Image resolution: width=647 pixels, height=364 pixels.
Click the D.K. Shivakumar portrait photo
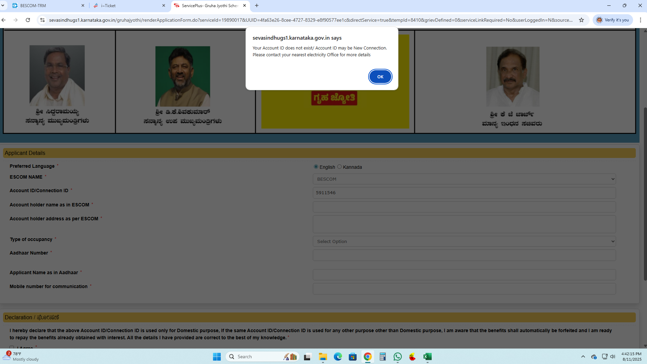tap(183, 76)
